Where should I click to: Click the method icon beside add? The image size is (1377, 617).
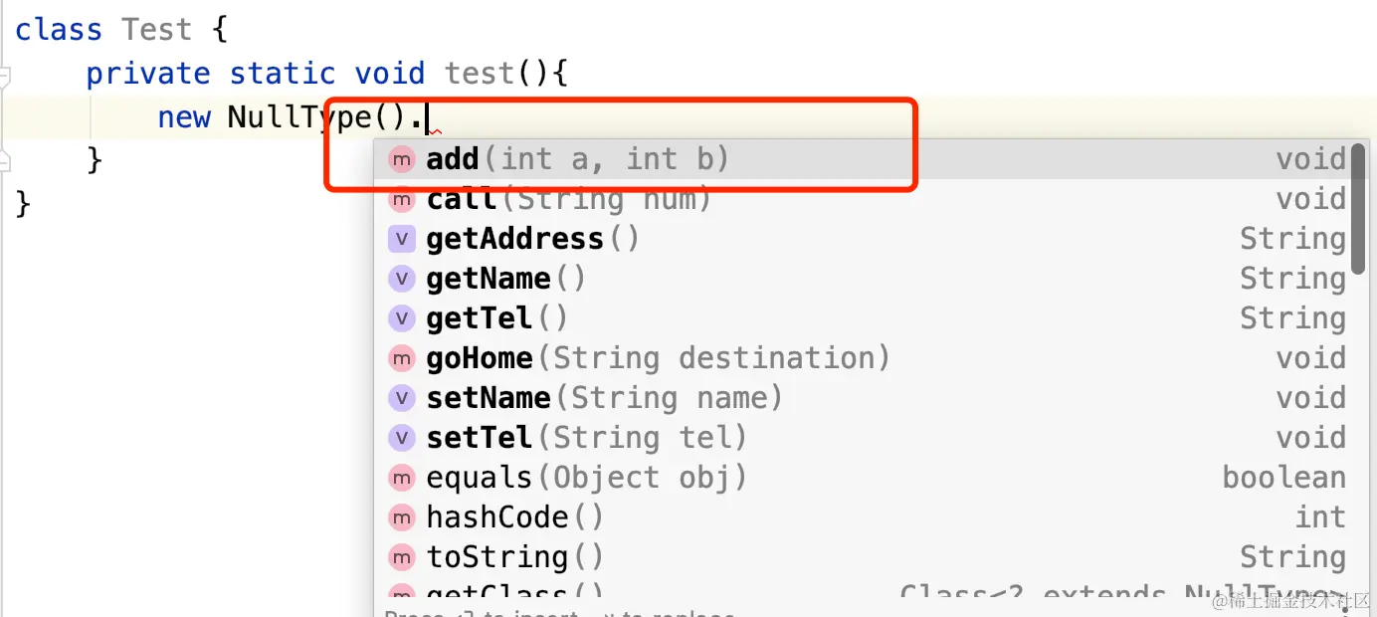(x=401, y=159)
